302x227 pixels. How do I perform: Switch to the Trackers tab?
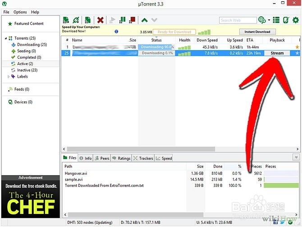[x=143, y=158]
